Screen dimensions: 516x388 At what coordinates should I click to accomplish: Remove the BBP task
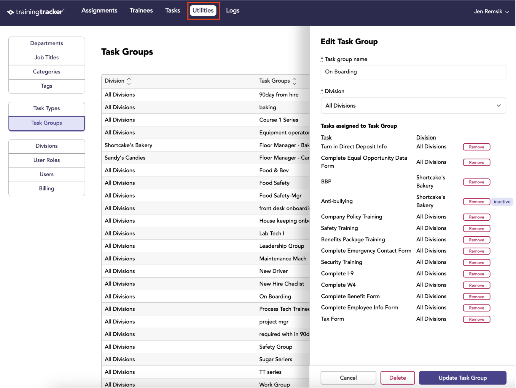[476, 182]
